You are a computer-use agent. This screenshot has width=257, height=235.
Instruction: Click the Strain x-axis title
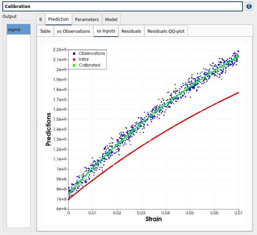coord(153,219)
